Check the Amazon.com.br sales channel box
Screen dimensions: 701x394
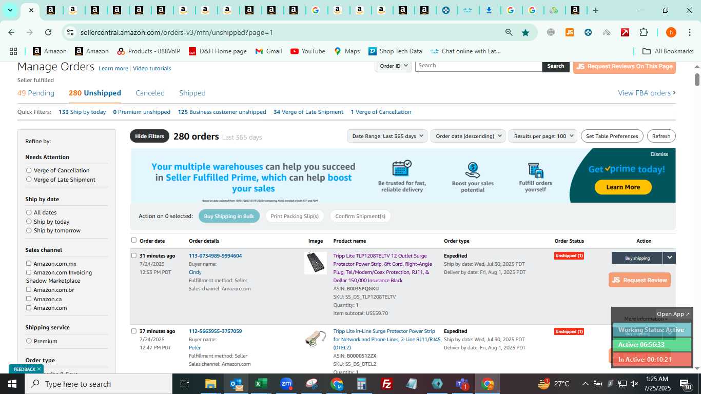(29, 289)
